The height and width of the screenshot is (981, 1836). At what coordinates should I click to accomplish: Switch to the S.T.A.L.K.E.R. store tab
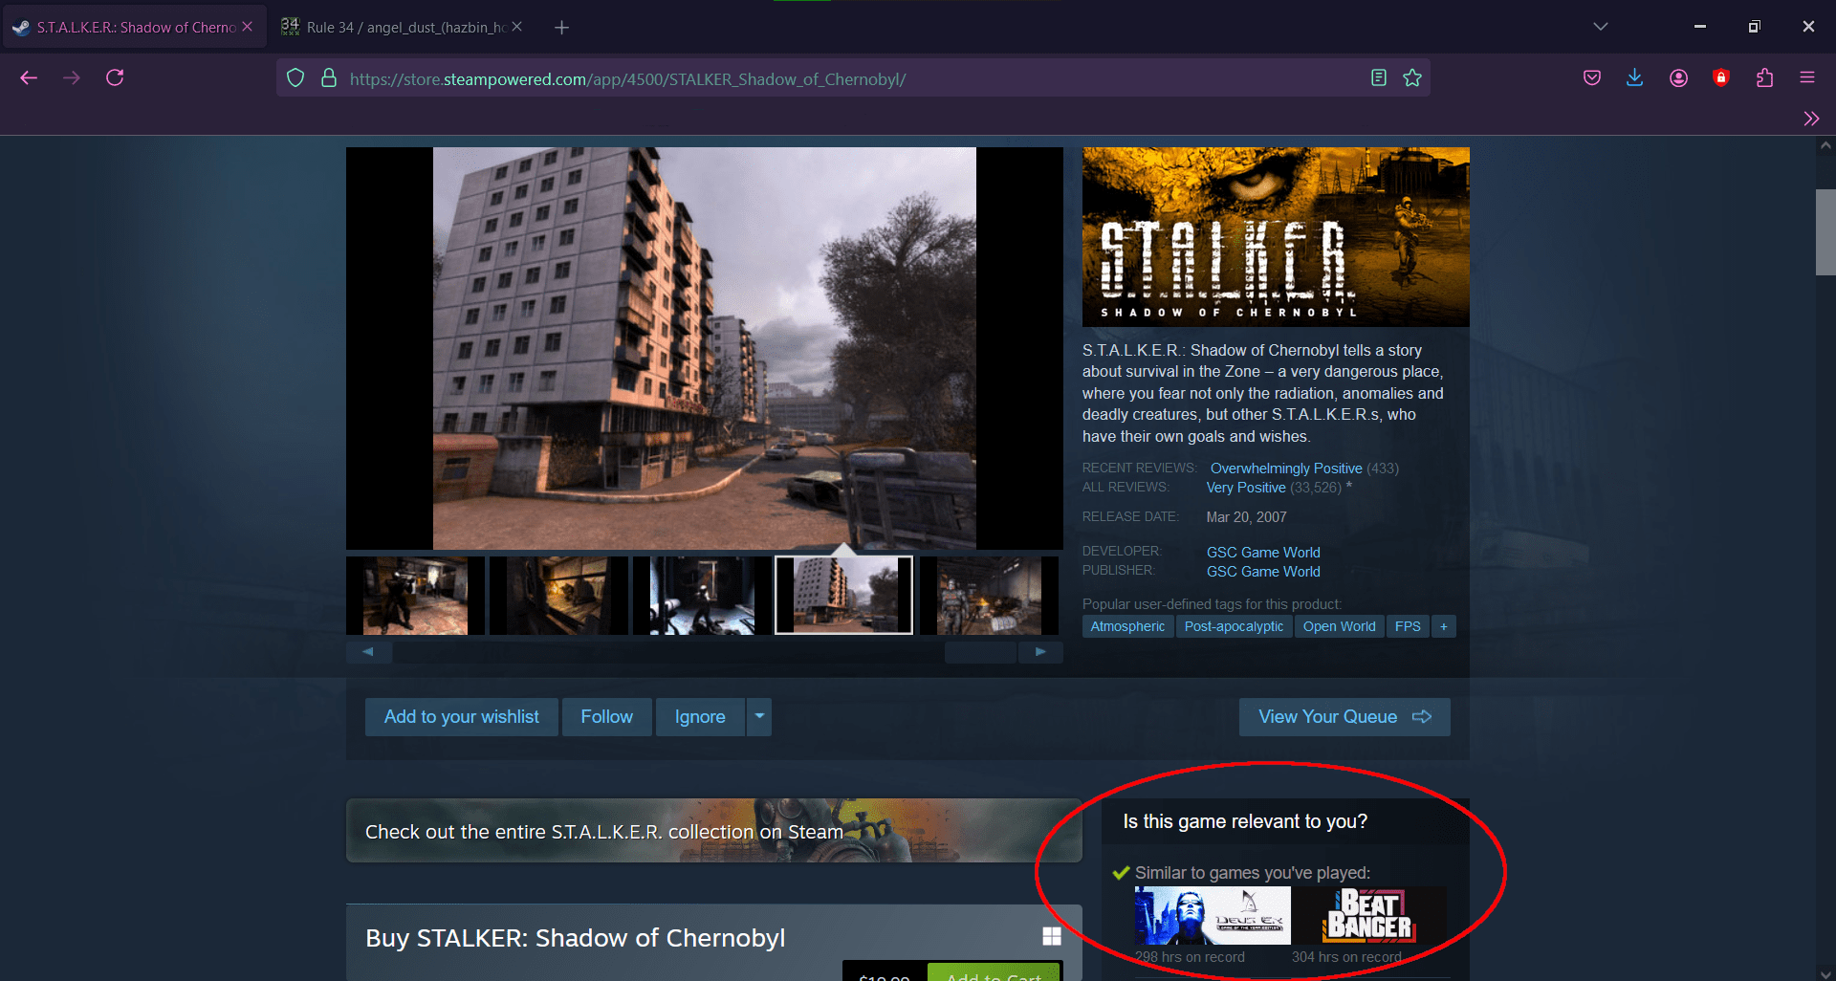point(134,28)
